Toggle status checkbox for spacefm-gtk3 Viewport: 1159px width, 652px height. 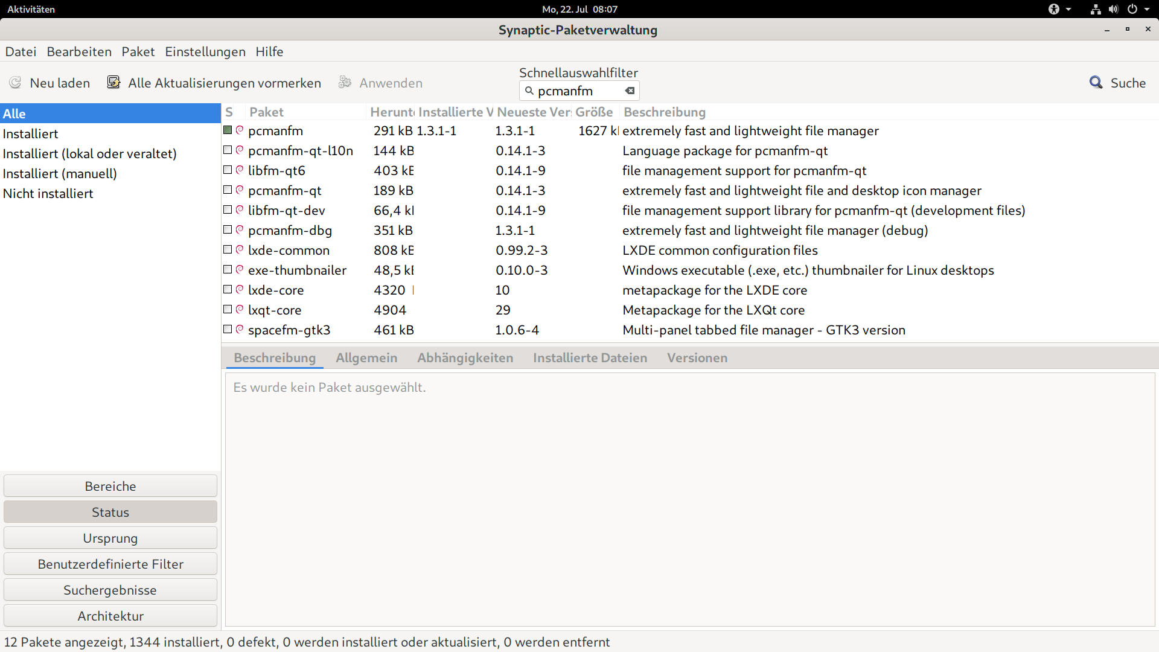point(228,330)
